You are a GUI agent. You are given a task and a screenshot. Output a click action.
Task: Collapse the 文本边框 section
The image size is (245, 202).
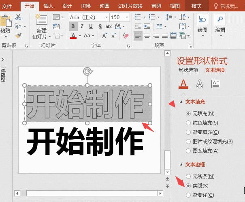point(181,164)
